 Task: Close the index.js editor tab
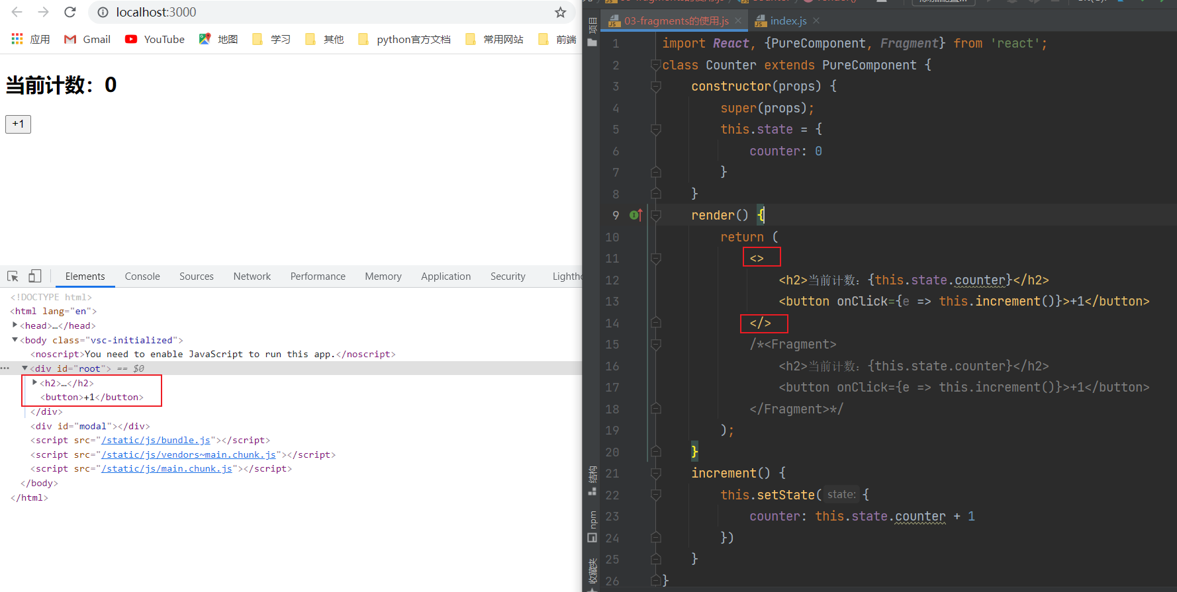click(x=816, y=21)
